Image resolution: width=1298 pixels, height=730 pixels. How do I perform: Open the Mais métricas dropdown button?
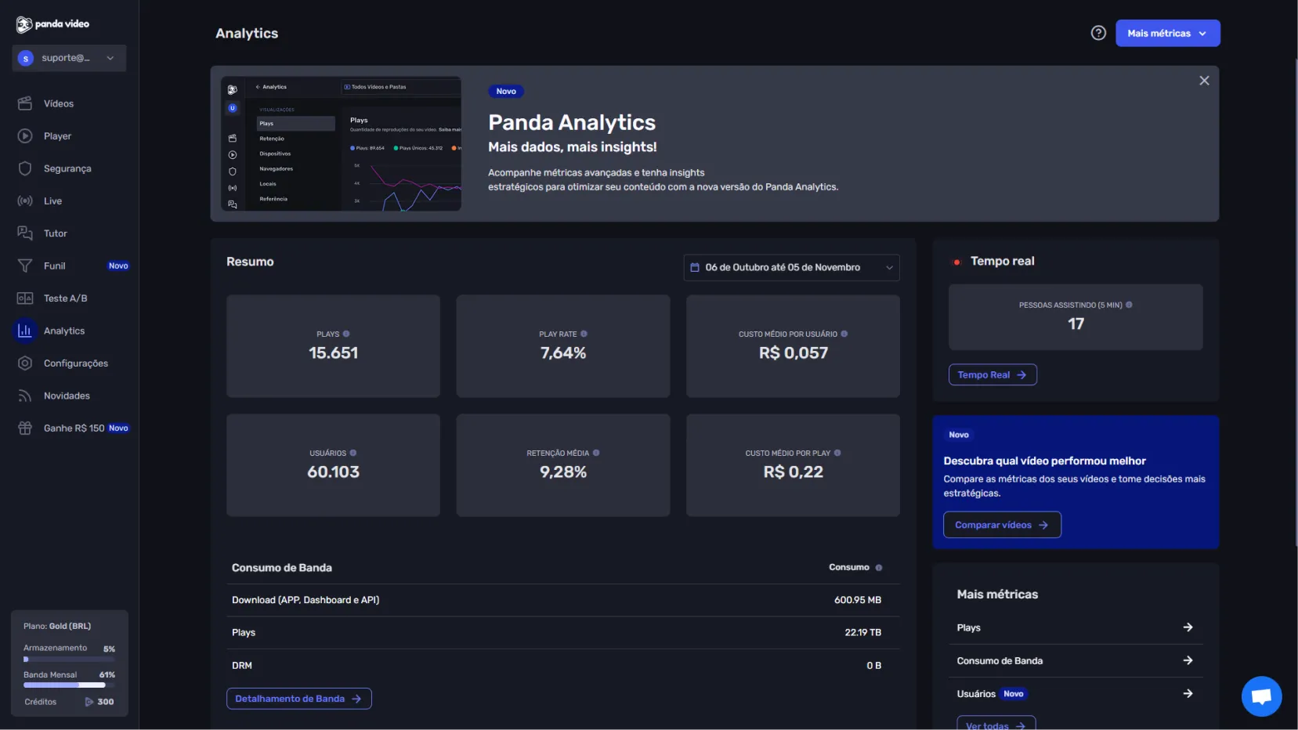1168,33
